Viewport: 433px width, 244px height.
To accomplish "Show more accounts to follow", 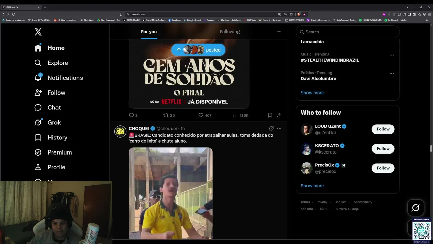I will [x=312, y=186].
